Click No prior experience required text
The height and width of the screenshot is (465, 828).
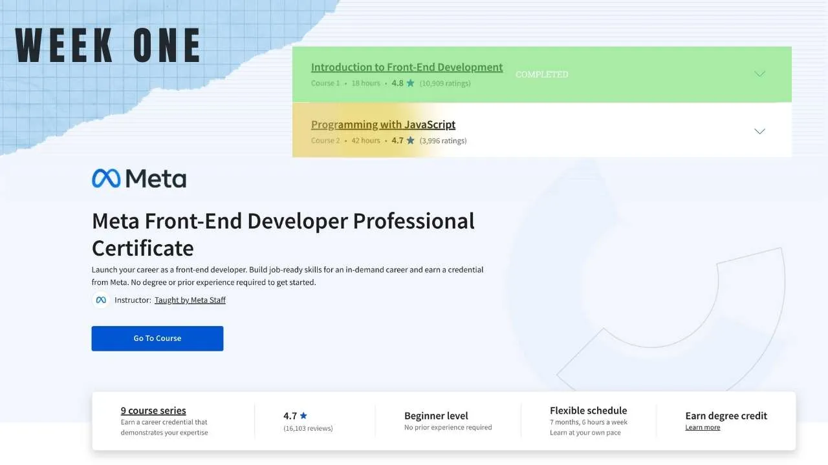(x=448, y=428)
